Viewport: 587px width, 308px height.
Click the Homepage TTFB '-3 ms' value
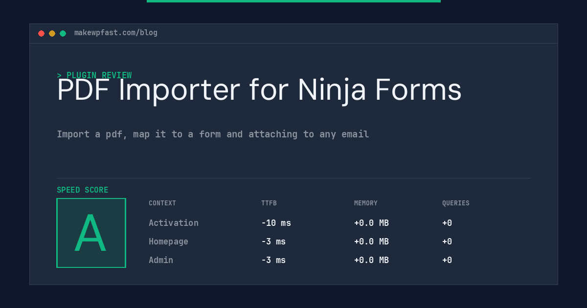tap(273, 242)
